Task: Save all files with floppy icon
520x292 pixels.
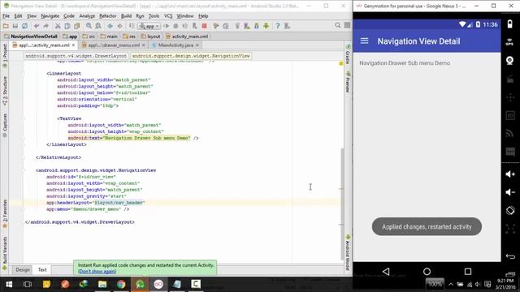Action: (15, 26)
